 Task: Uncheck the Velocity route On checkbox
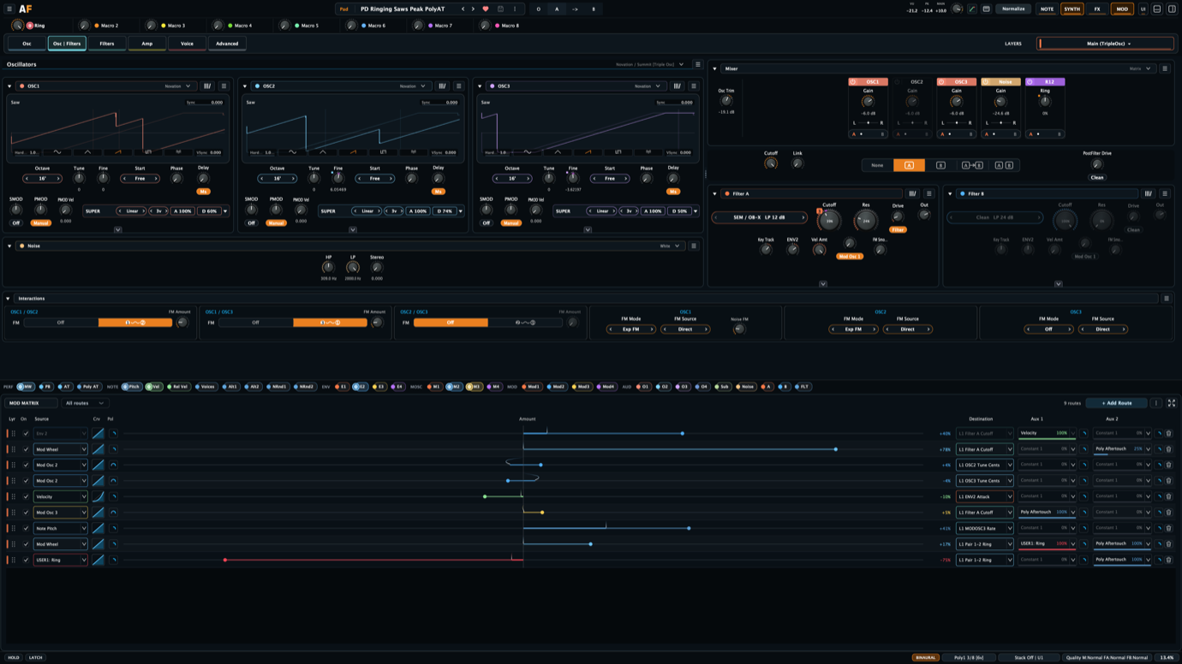click(x=26, y=496)
